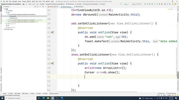Viewport: 179px width, 100px height.
Task: Open the Layout Inspector
Action: (171, 94)
